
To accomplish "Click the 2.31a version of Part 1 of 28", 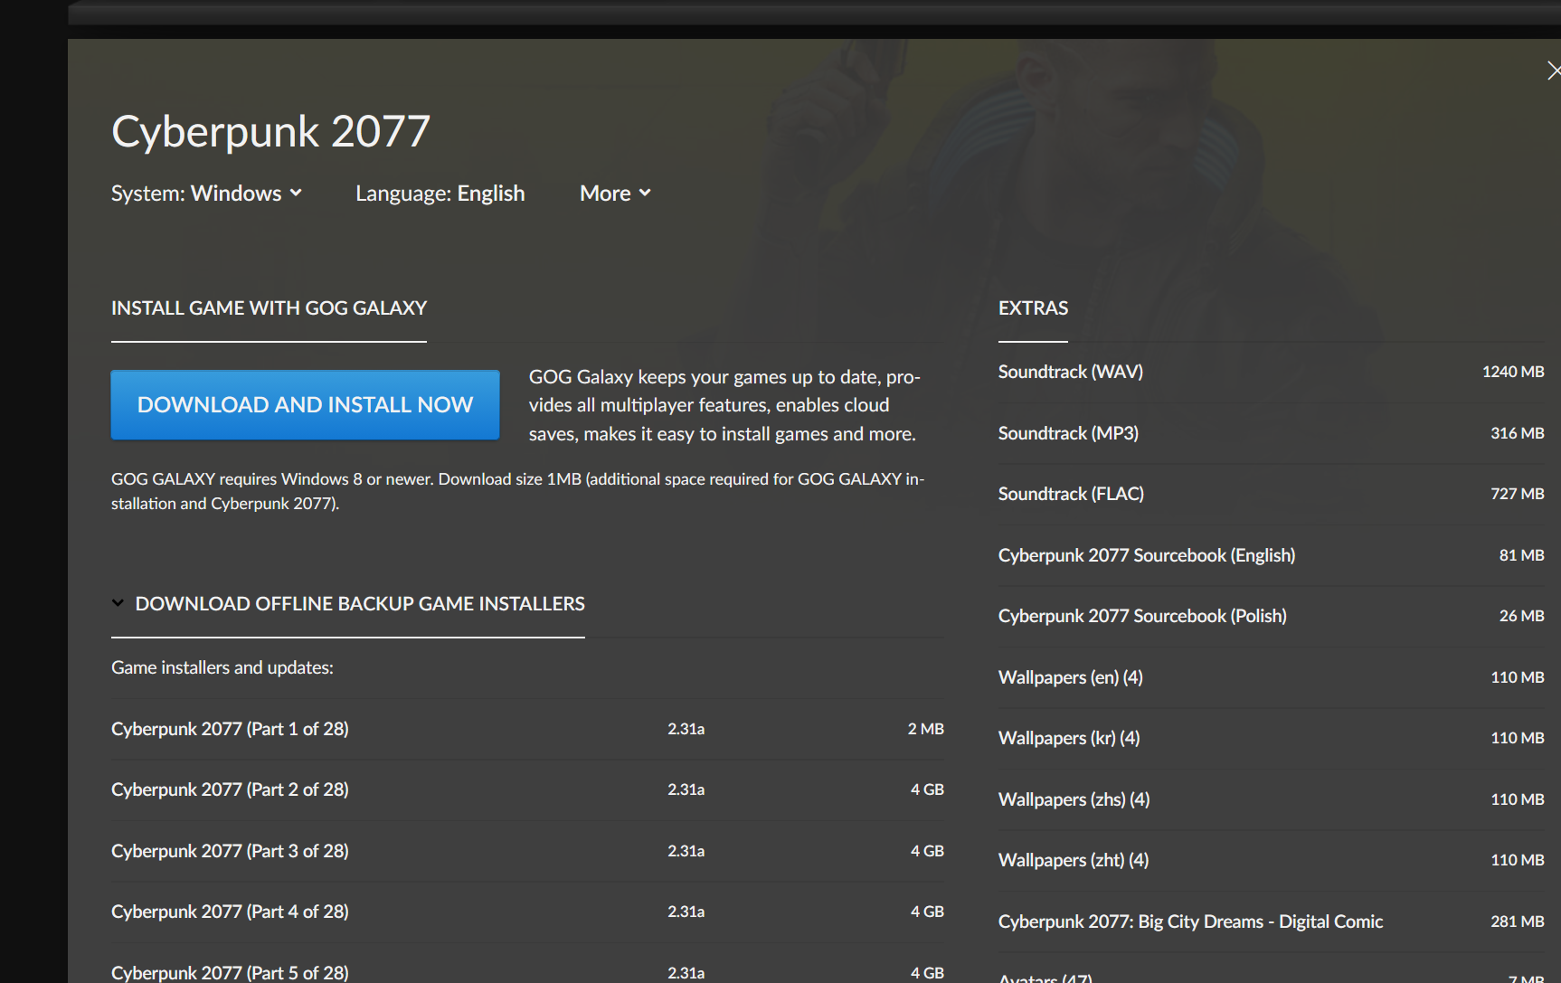I will (686, 729).
